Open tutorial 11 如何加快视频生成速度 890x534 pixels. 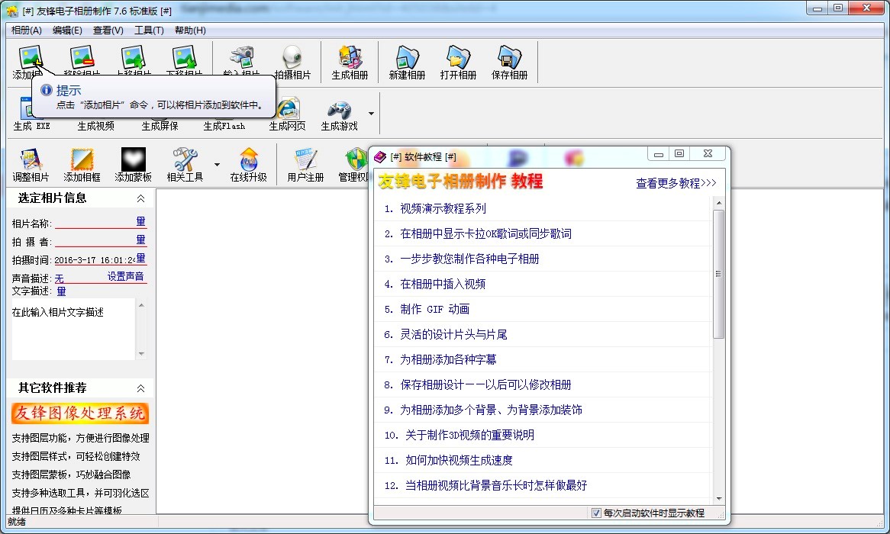pyautogui.click(x=459, y=460)
